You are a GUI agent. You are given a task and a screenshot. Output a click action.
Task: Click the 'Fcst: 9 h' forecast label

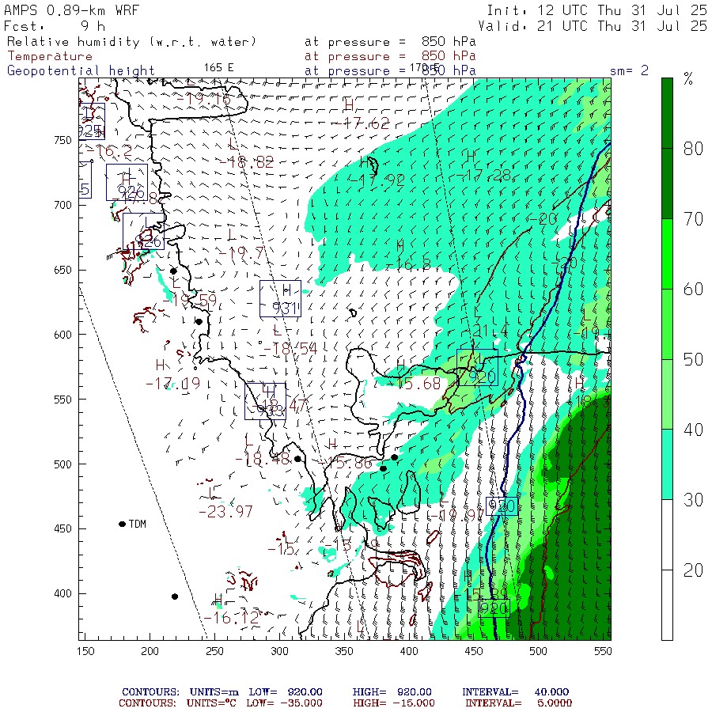[55, 26]
